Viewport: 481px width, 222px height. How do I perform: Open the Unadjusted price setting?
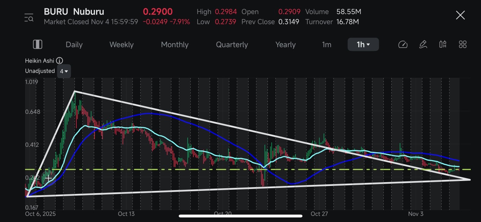[x=40, y=71]
